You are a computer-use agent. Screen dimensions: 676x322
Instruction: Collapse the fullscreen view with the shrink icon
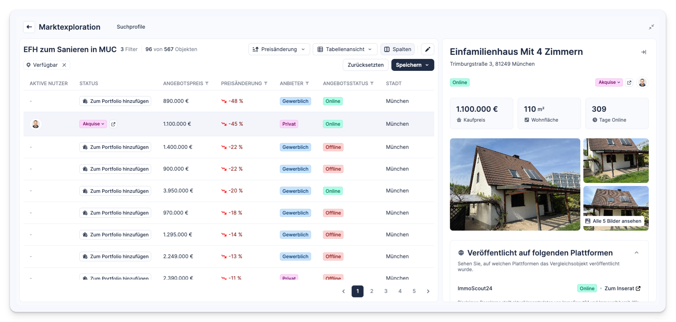pos(651,27)
